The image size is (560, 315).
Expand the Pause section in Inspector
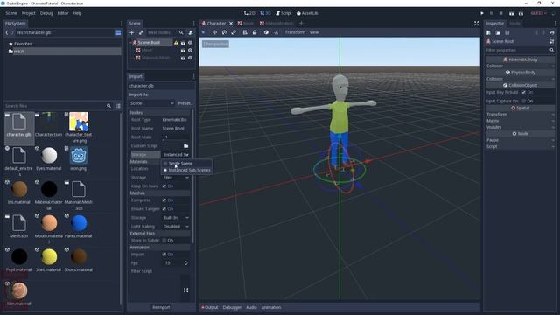(x=520, y=140)
